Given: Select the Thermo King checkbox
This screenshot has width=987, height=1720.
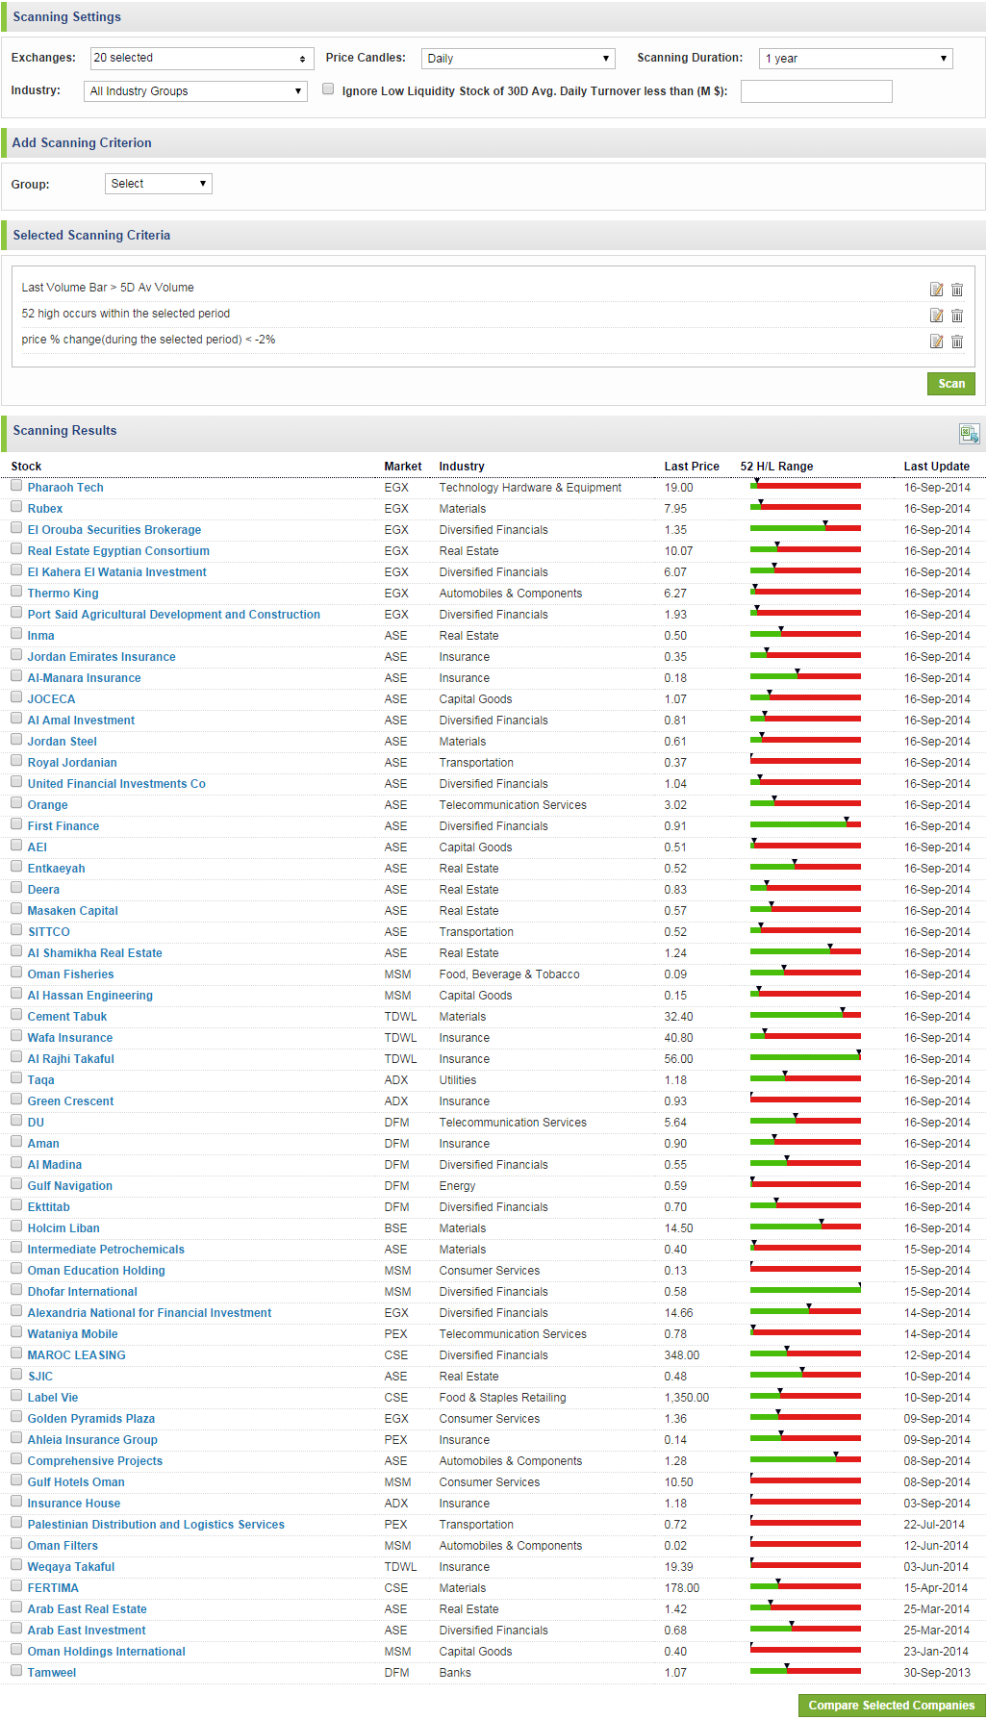Looking at the screenshot, I should [16, 592].
